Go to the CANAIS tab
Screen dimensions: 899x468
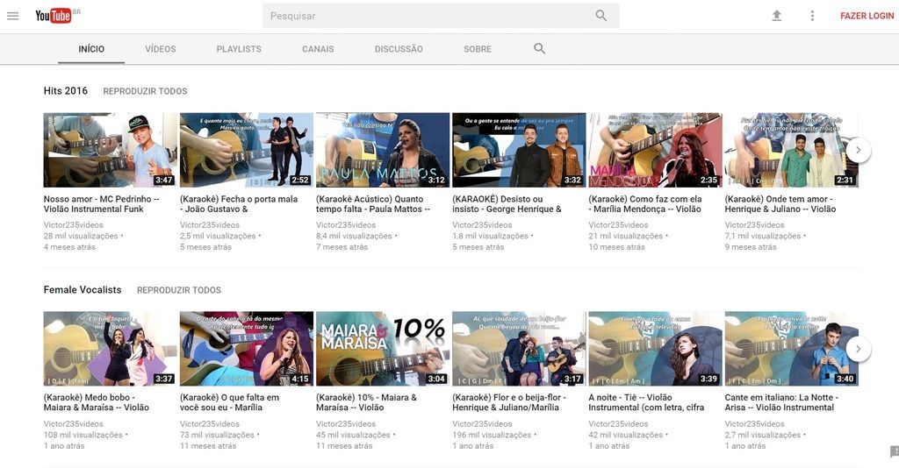click(318, 49)
